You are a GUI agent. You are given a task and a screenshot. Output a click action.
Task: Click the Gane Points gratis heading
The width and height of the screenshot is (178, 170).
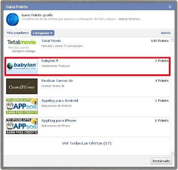pyautogui.click(x=37, y=15)
